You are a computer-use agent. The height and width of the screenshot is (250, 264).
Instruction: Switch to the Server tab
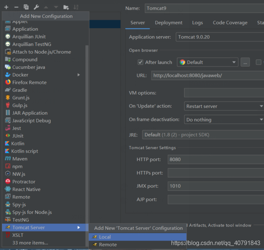(137, 23)
